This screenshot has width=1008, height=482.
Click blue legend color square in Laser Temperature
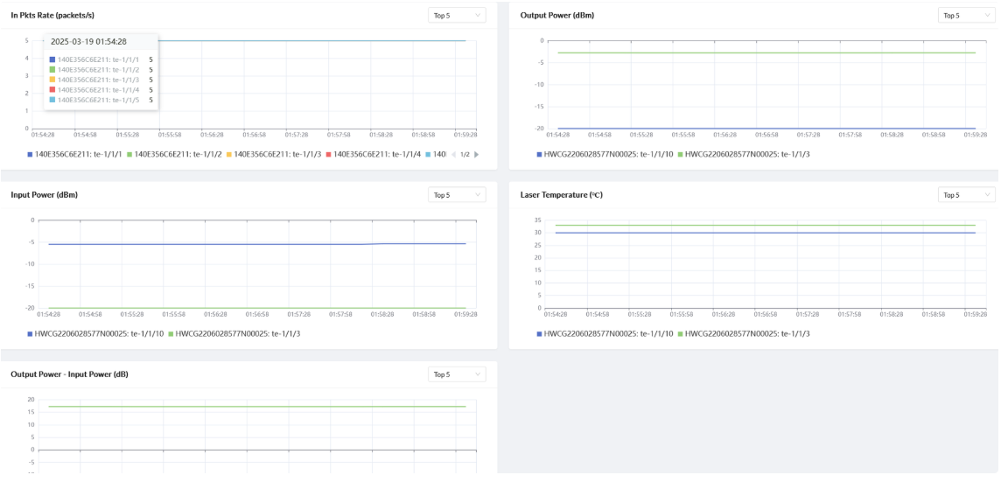pyautogui.click(x=540, y=334)
